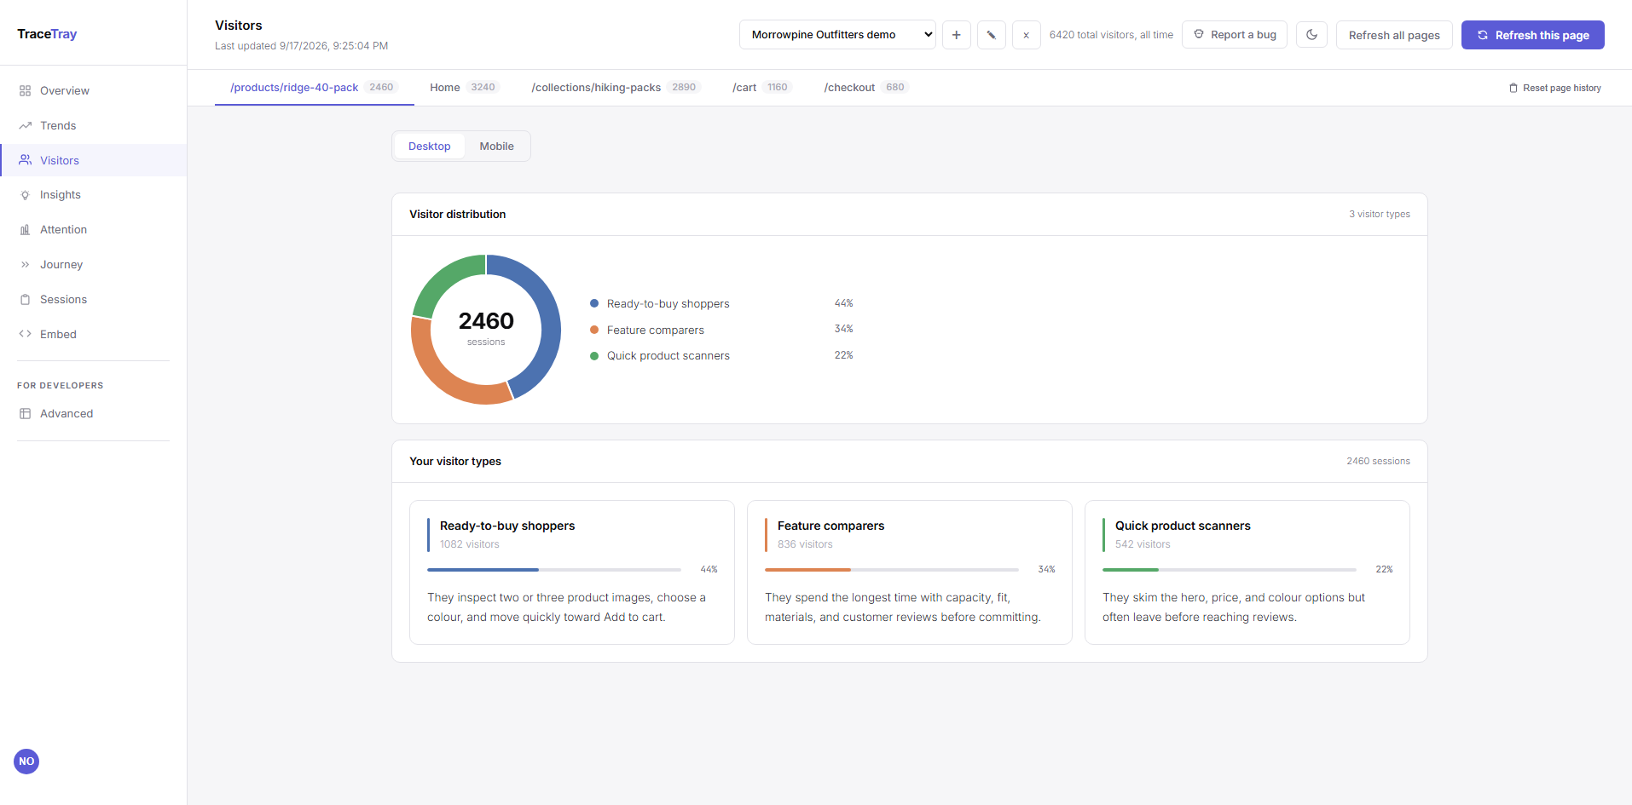Click the 22% value in legend
The width and height of the screenshot is (1632, 805).
(x=844, y=355)
